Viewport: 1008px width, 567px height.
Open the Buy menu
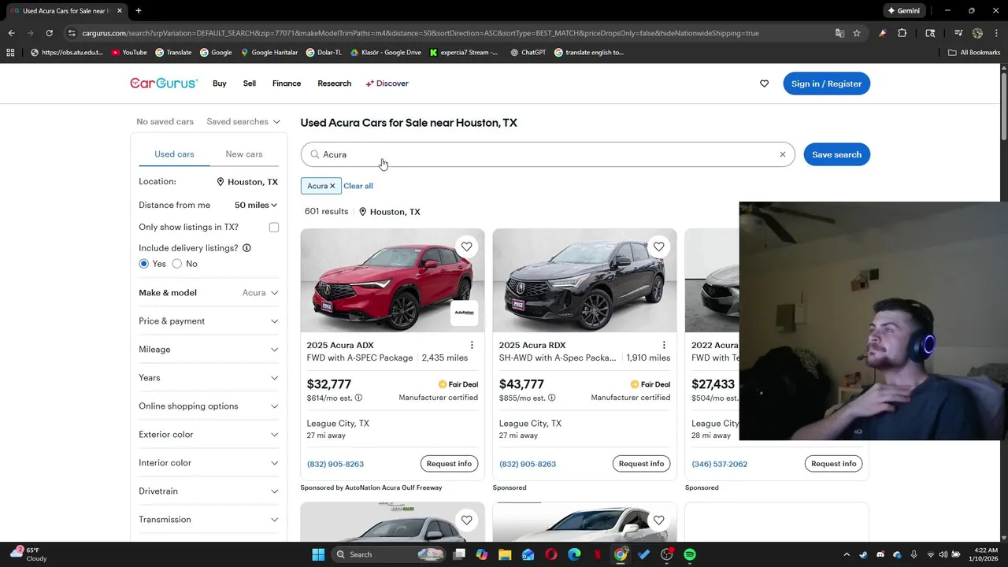click(x=220, y=83)
